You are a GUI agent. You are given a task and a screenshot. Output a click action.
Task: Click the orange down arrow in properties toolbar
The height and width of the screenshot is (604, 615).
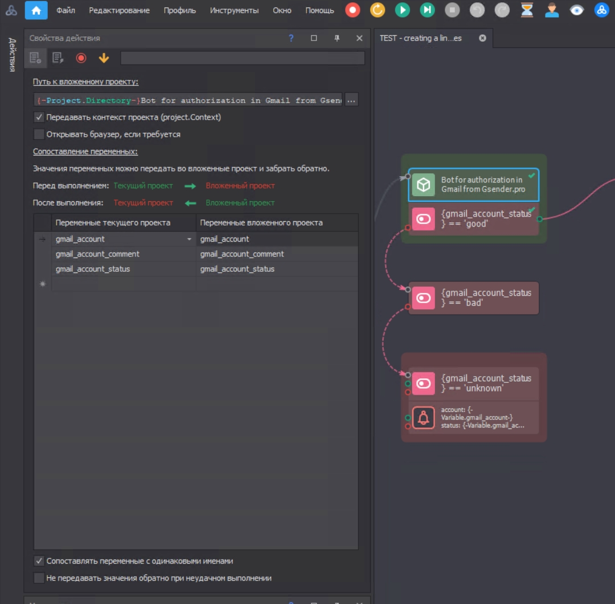pyautogui.click(x=104, y=58)
